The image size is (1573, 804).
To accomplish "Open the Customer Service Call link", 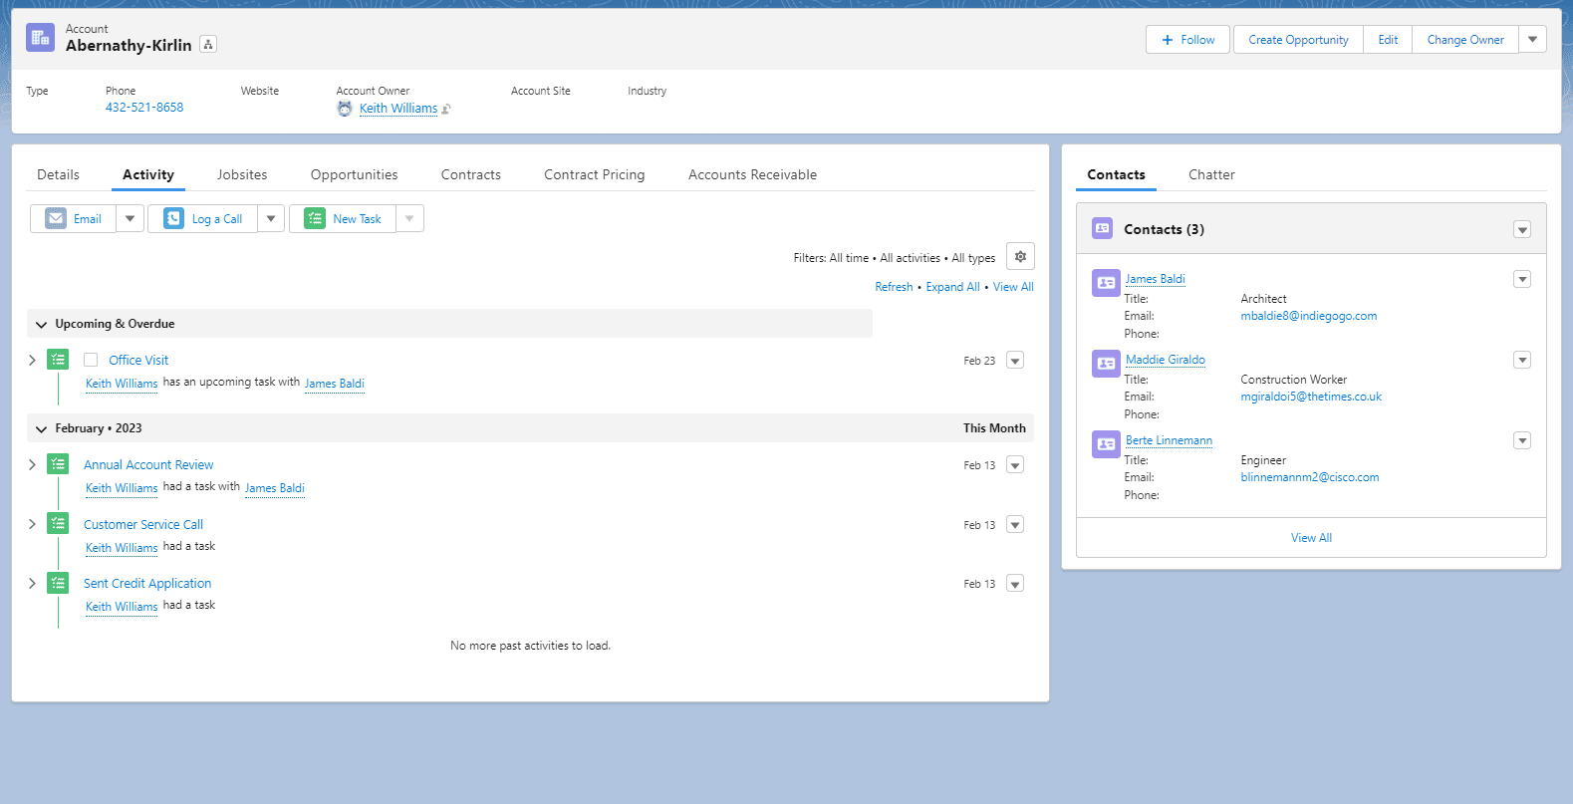I will click(143, 525).
